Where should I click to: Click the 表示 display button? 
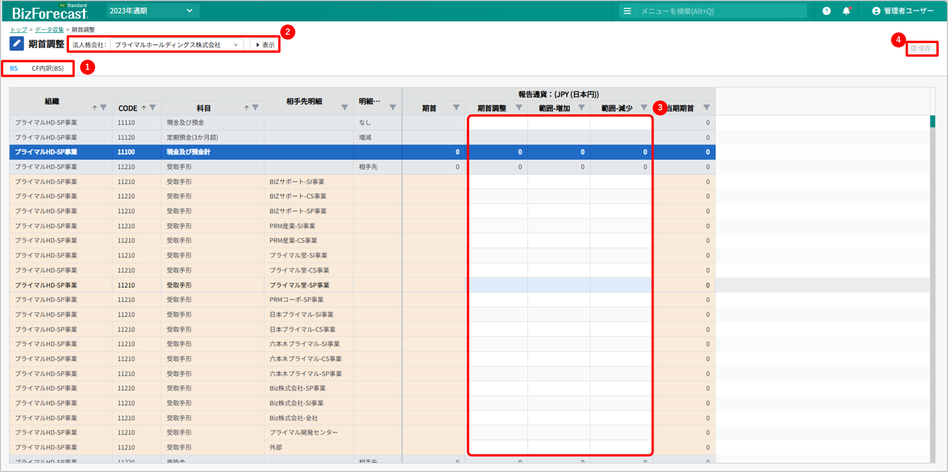click(265, 45)
